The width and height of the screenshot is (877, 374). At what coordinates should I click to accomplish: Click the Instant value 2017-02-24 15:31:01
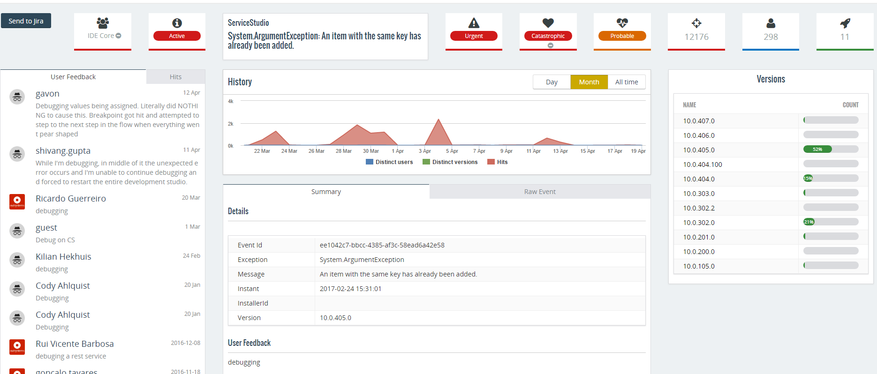pos(350,289)
